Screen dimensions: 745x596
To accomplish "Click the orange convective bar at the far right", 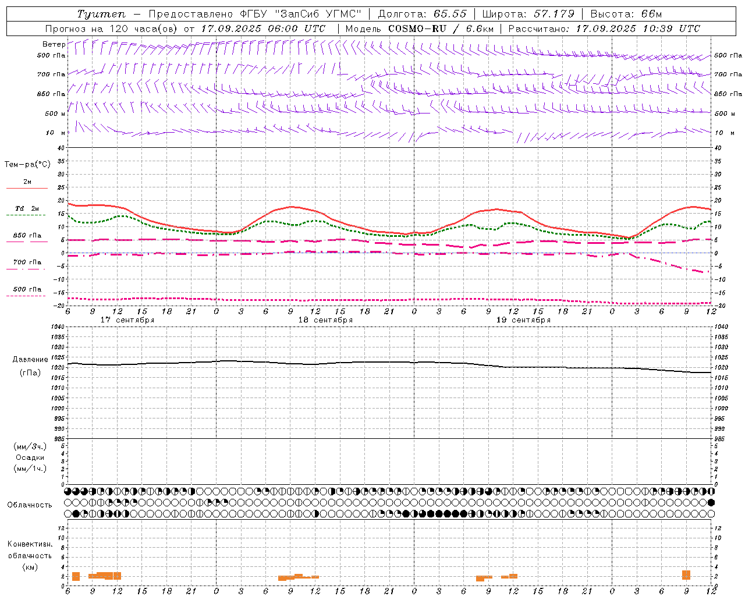I will point(686,575).
